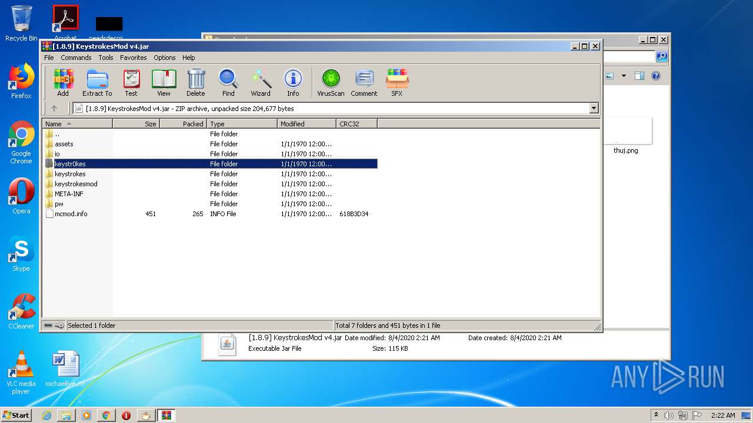Screen dimensions: 753x423
Task: Open Skype desktop shortcut
Action: 21,254
